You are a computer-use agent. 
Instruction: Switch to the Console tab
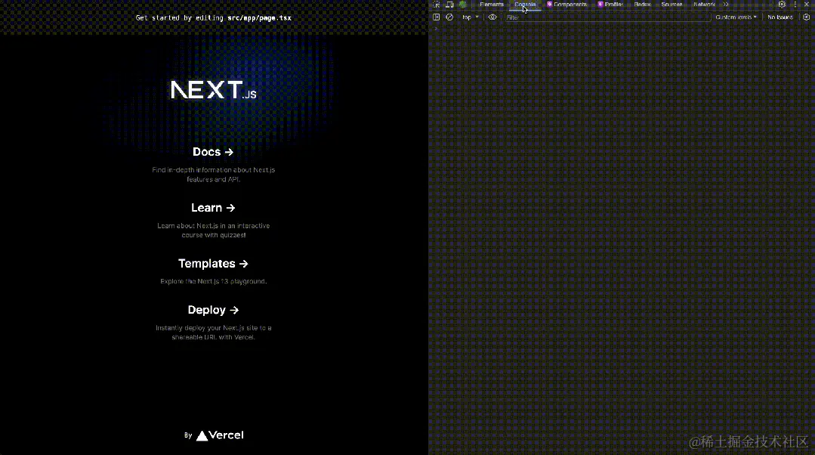pos(525,5)
